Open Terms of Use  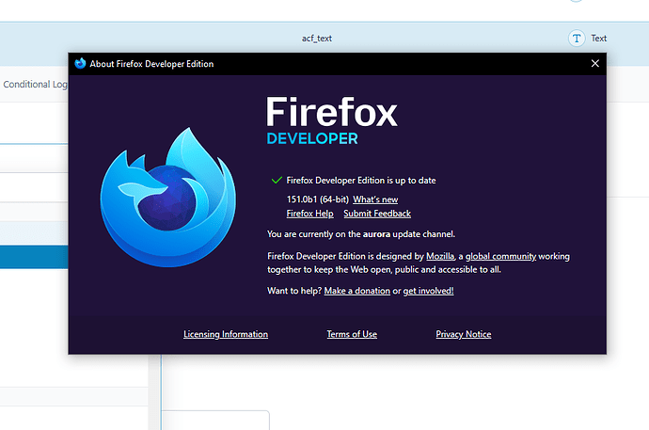(x=352, y=334)
